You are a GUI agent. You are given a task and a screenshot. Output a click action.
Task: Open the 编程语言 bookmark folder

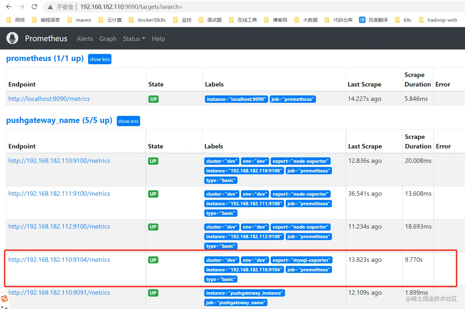pyautogui.click(x=46, y=20)
